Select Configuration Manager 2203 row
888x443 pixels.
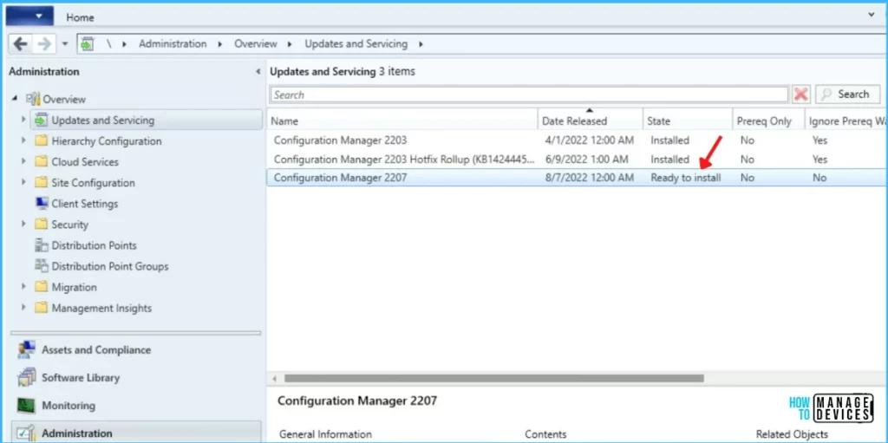pyautogui.click(x=577, y=140)
